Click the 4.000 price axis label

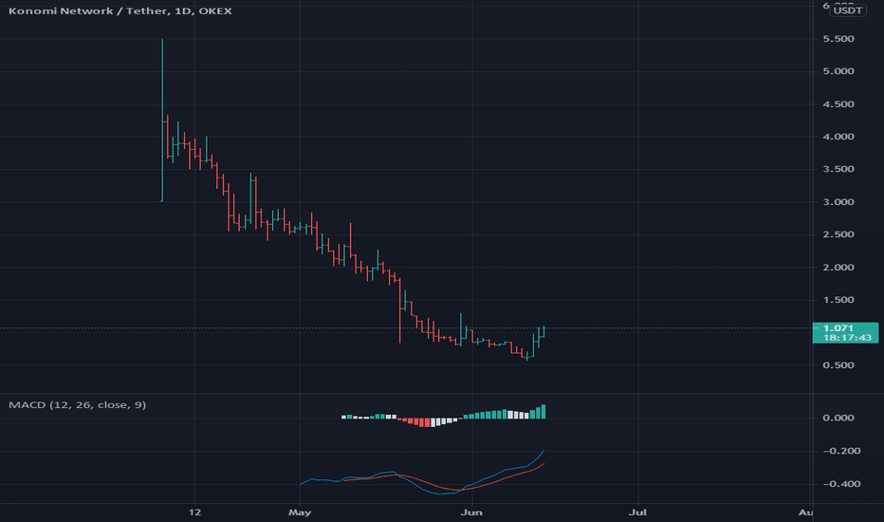tap(838, 137)
